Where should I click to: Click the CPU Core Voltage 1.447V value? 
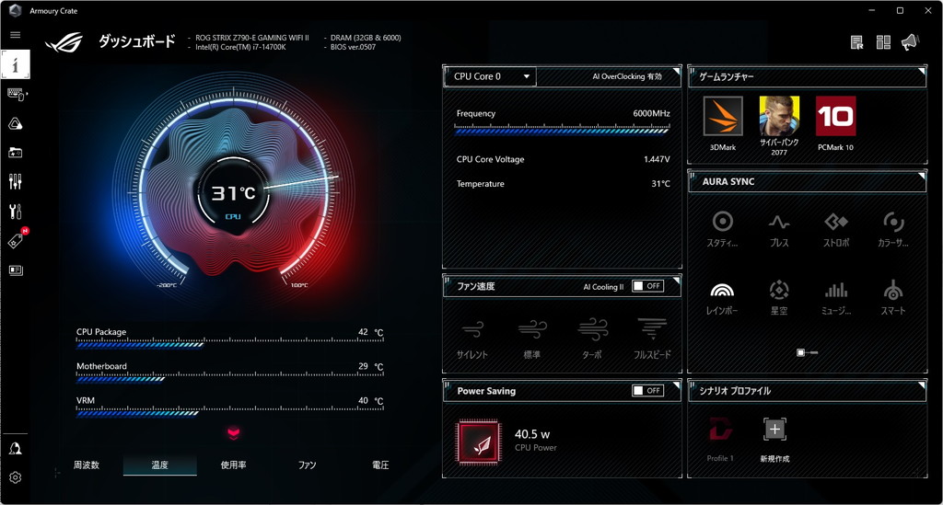pyautogui.click(x=657, y=160)
